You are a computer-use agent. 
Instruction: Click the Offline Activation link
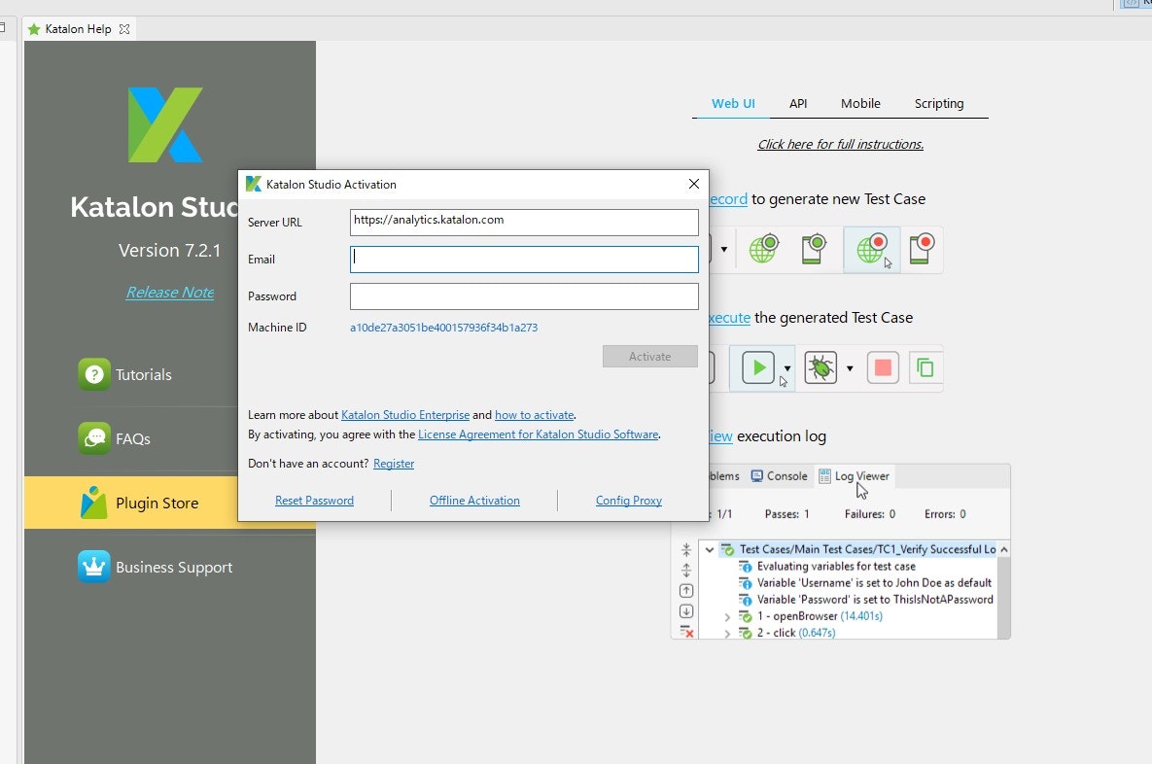[x=474, y=501]
